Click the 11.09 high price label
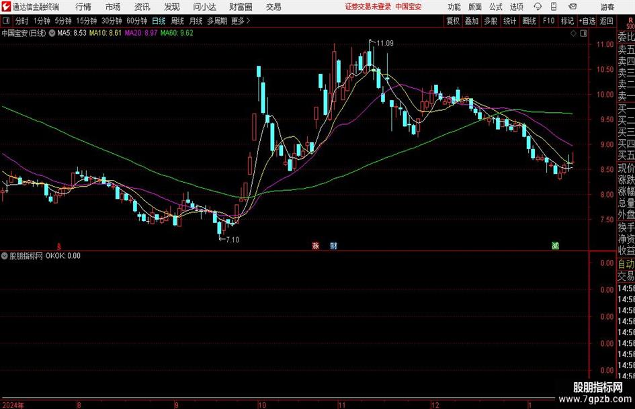This screenshot has height=409, width=635. 385,43
